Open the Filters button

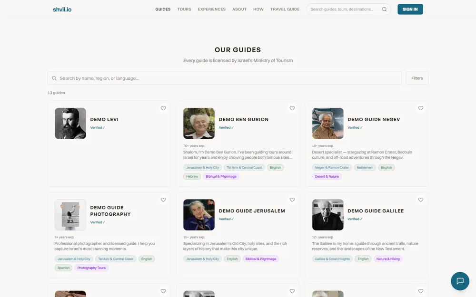[417, 78]
